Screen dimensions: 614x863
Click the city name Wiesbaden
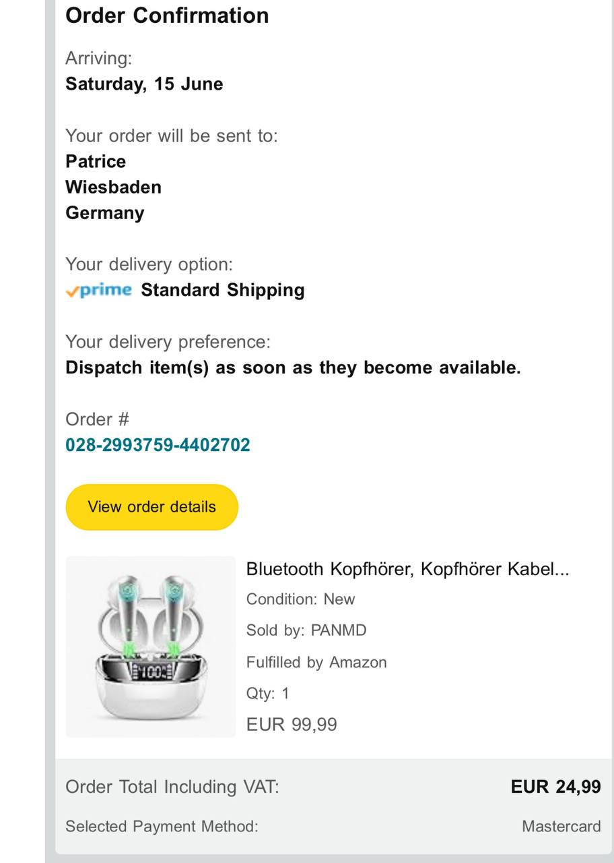113,187
